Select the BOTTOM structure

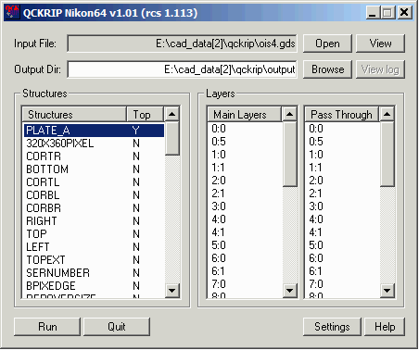click(94, 169)
